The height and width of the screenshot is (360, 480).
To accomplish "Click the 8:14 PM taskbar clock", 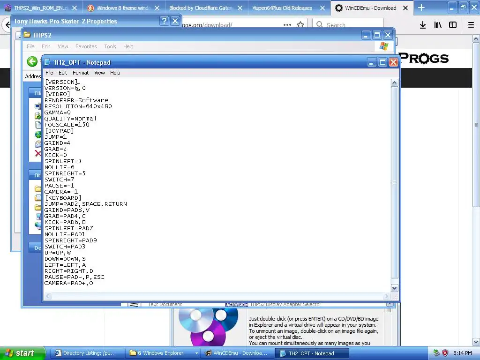I will [x=463, y=353].
